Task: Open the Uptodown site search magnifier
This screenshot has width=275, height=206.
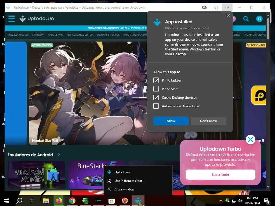Action: click(x=246, y=19)
